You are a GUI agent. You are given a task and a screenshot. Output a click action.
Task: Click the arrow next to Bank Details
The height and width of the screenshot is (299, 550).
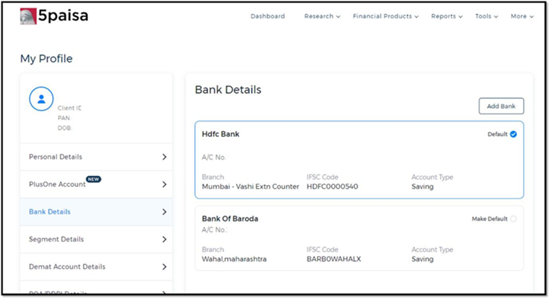click(x=164, y=212)
